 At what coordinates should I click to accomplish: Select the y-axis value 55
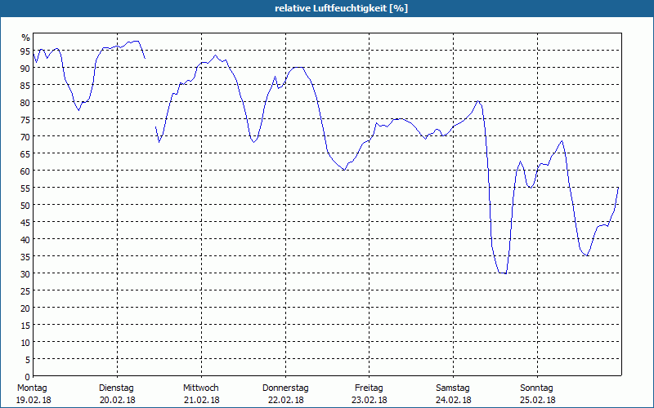pyautogui.click(x=25, y=188)
